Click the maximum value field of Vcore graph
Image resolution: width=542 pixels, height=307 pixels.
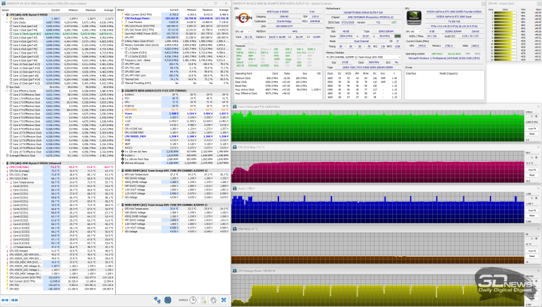[x=532, y=194]
